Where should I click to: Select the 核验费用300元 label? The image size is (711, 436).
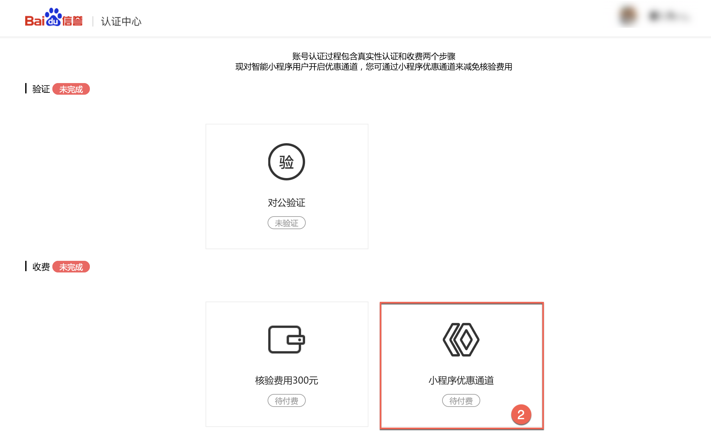[286, 380]
